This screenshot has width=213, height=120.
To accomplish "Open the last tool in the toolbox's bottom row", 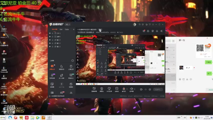I will 71,93.
